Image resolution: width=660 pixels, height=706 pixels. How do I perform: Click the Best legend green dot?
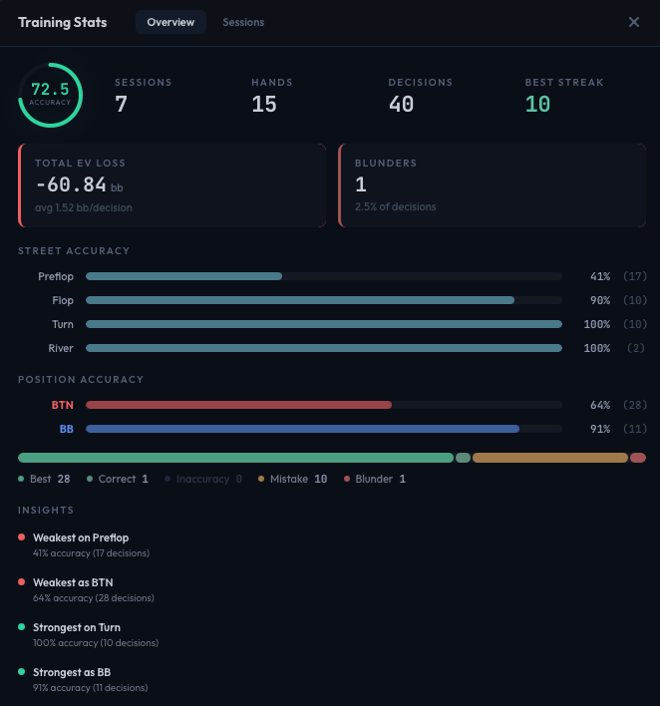[22, 480]
